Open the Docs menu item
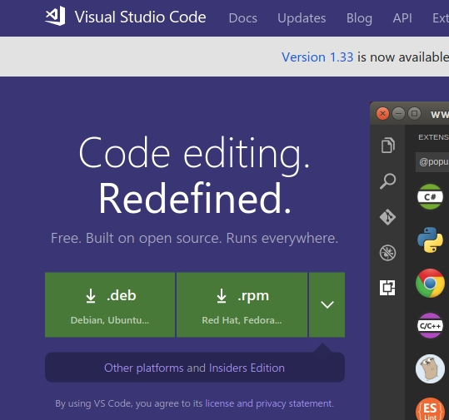 pos(243,18)
